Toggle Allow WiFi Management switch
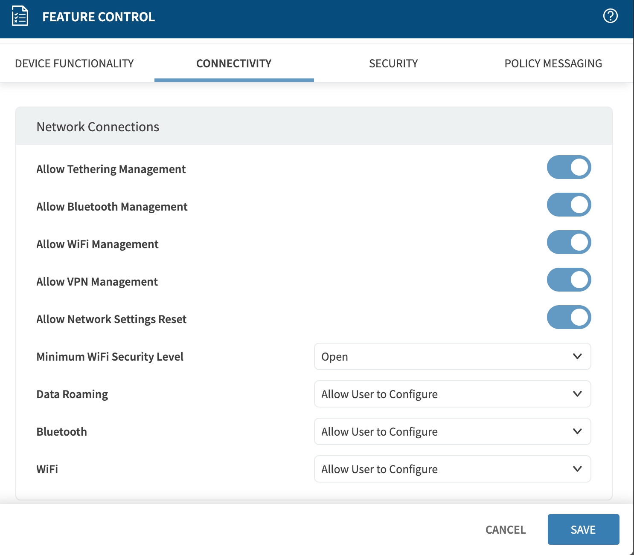Image resolution: width=634 pixels, height=555 pixels. [569, 242]
